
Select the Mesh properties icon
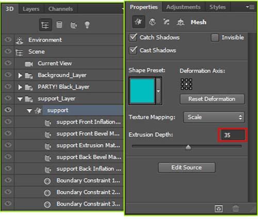pyautogui.click(x=138, y=22)
